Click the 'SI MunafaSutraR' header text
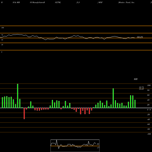152x152 pixels. [x=37, y=2]
